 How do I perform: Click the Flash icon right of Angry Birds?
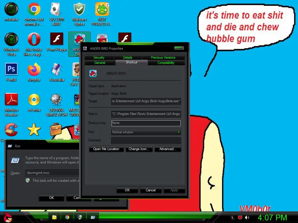pyautogui.click(x=125, y=37)
